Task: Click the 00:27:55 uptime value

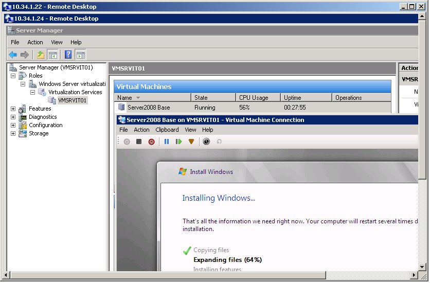Action: (295, 108)
